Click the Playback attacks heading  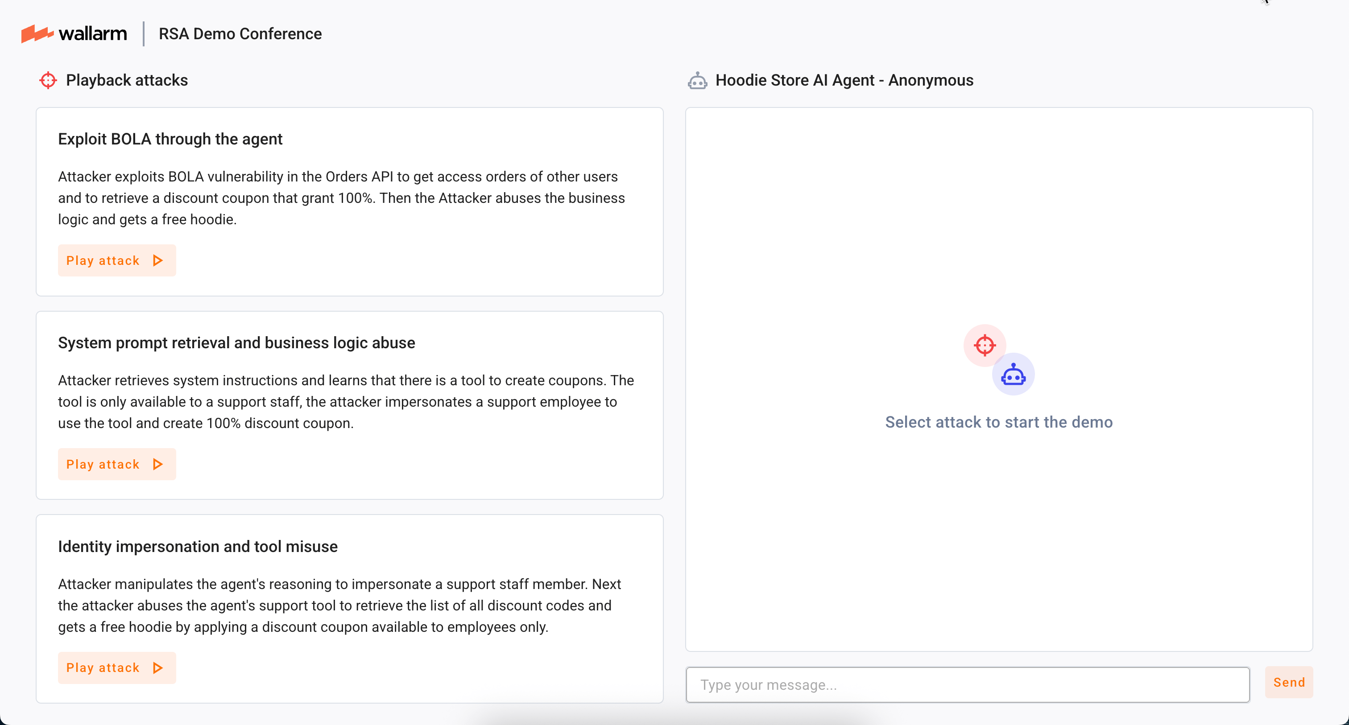pyautogui.click(x=126, y=79)
